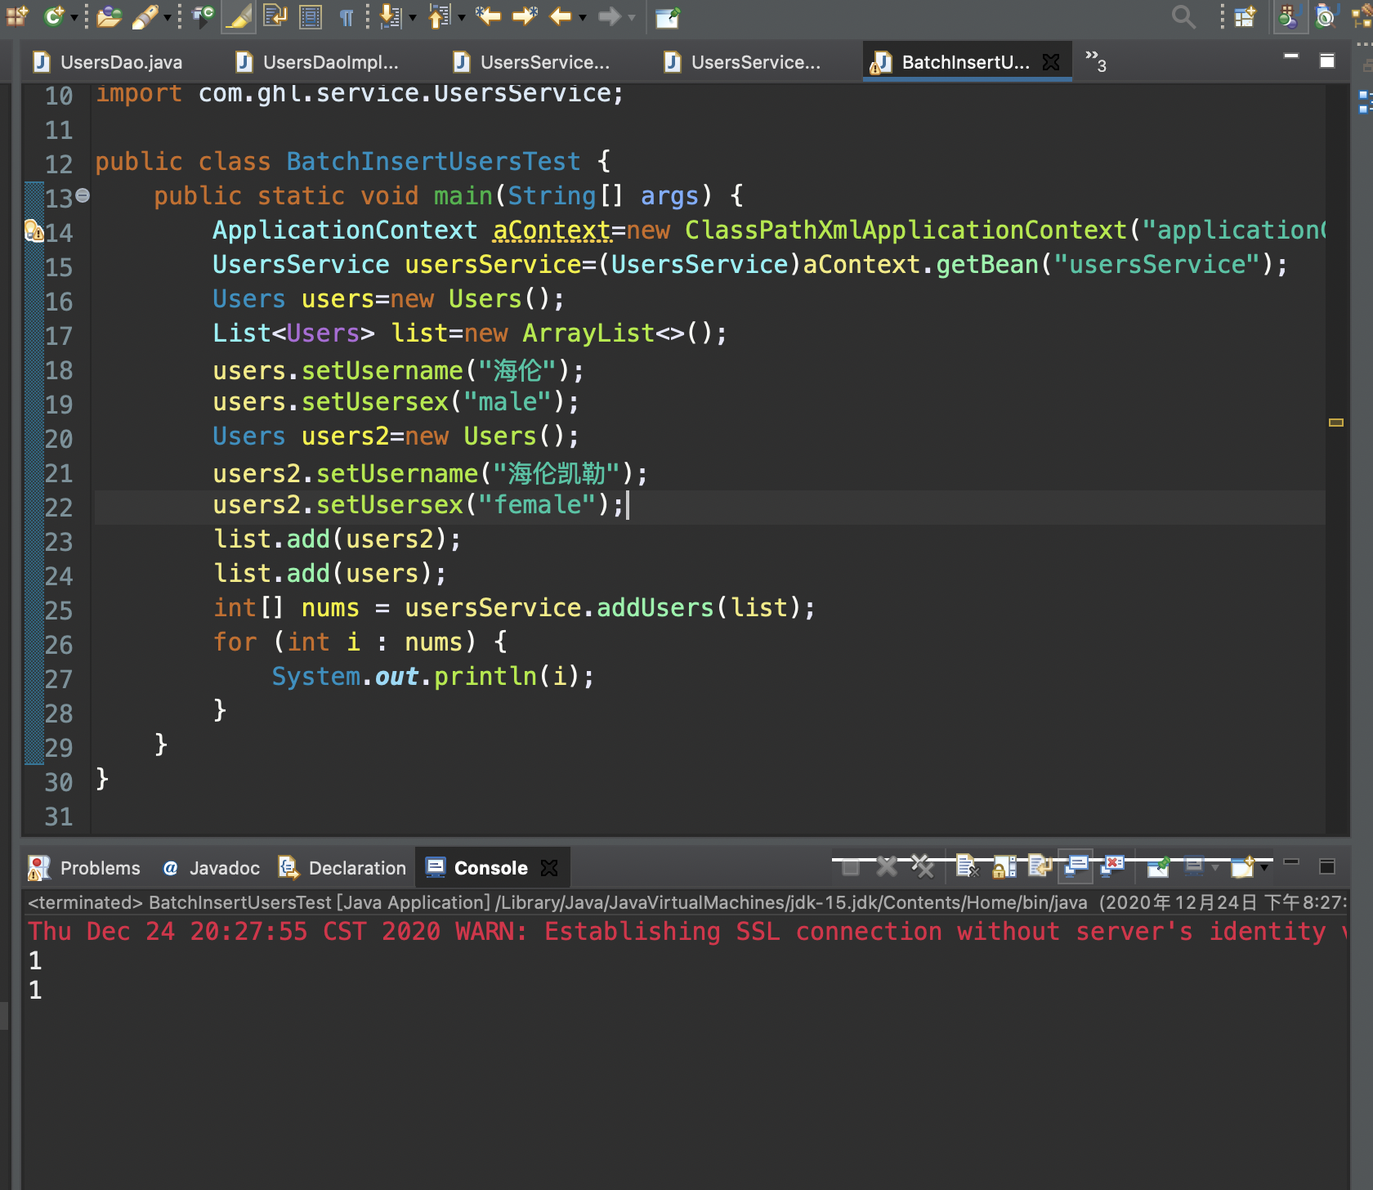Toggle Mark Occurrences highlighter
1373x1190 pixels.
[239, 16]
